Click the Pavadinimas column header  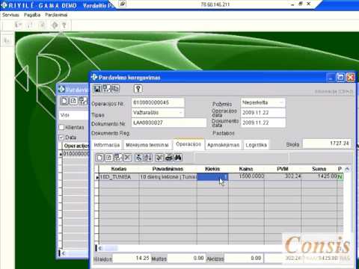click(x=168, y=169)
